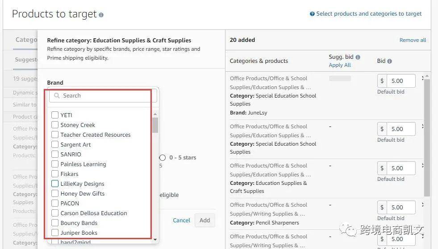Tick the Sargent Art checkbox

55,144
